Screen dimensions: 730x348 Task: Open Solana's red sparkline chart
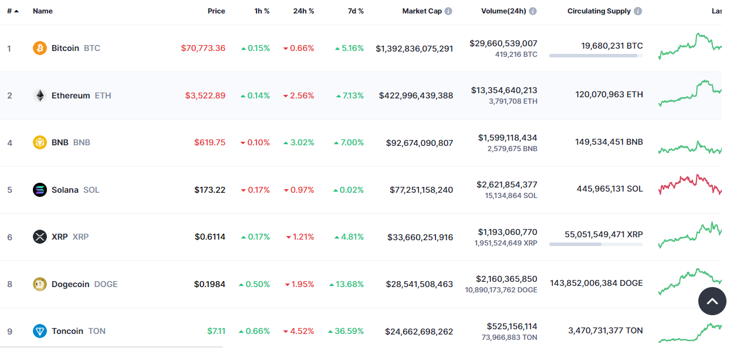click(690, 185)
